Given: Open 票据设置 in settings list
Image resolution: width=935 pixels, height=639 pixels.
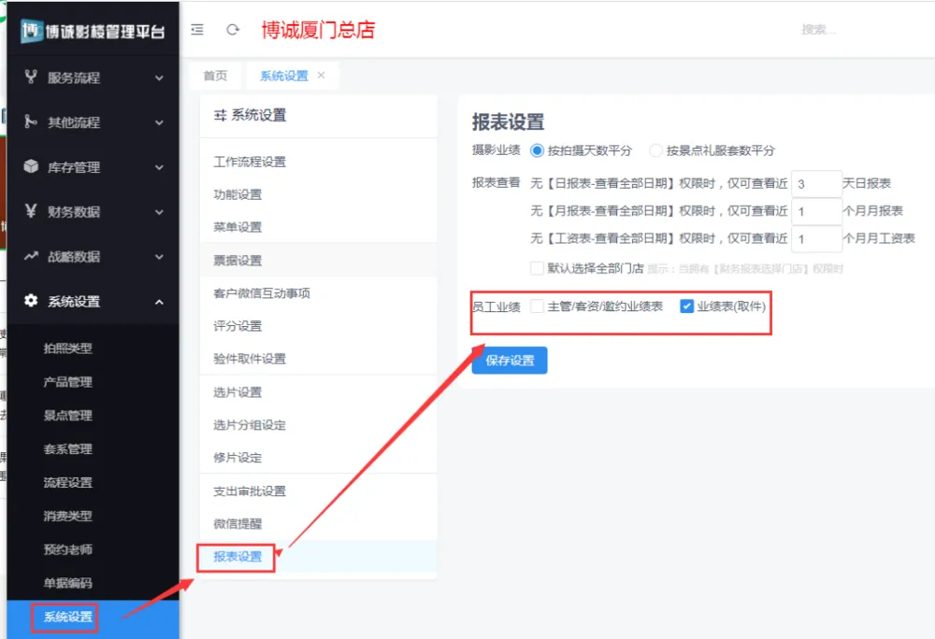Looking at the screenshot, I should click(237, 261).
